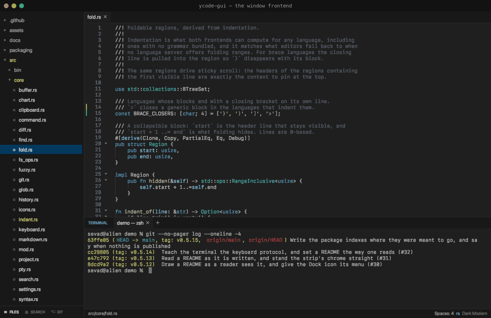Click file icon beside clipboard.rs
Image resolution: width=491 pixels, height=318 pixels.
pyautogui.click(x=14, y=110)
